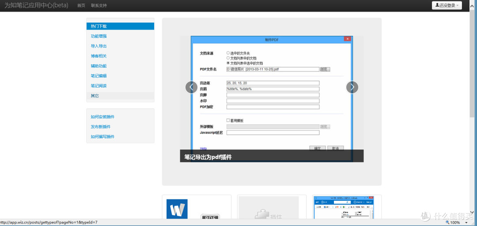Screen dimensions: 477x226
Task: Open the 发布新插件 link
Action: point(101,126)
